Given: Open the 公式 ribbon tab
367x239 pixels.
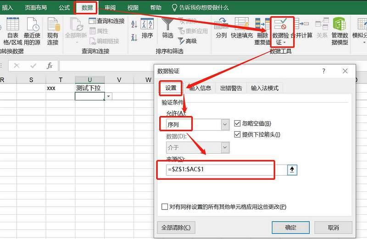Looking at the screenshot, I should pyautogui.click(x=64, y=7).
